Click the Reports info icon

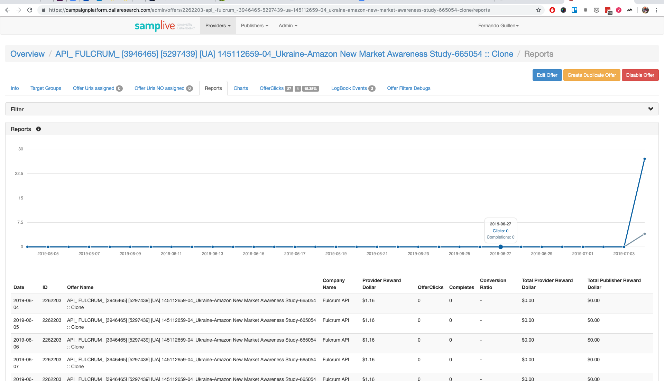[x=38, y=129]
